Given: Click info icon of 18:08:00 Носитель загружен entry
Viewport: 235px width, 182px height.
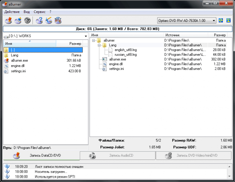Looking at the screenshot, I should [x=7, y=171].
